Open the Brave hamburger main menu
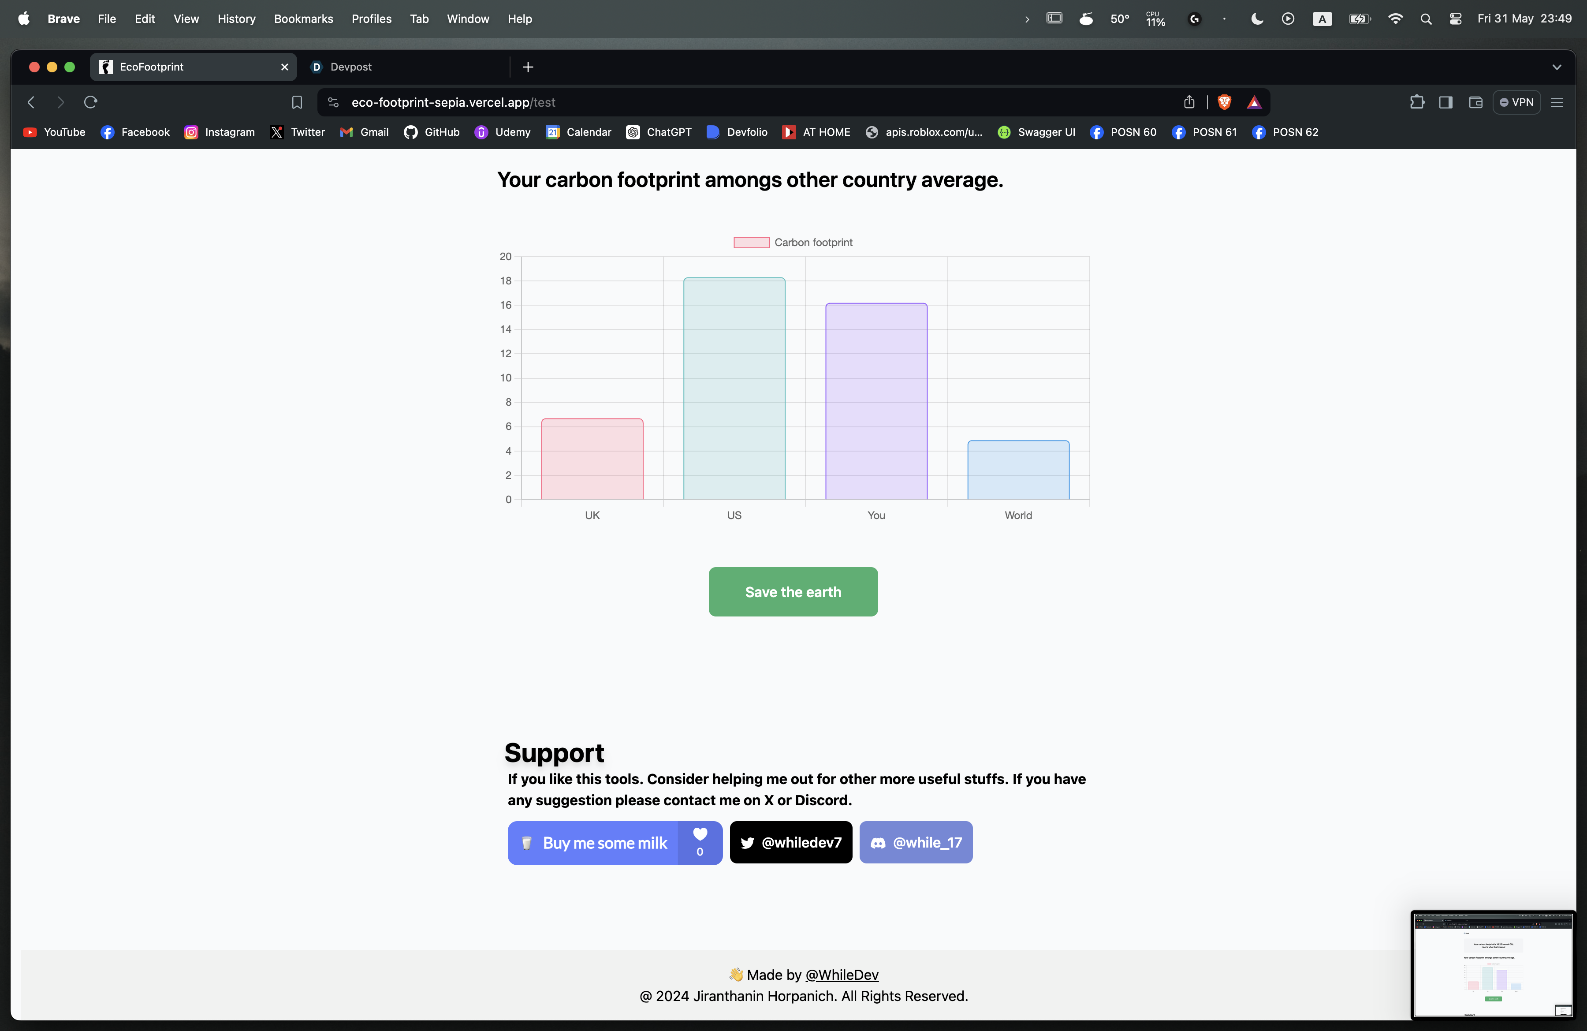The height and width of the screenshot is (1031, 1587). click(1557, 102)
